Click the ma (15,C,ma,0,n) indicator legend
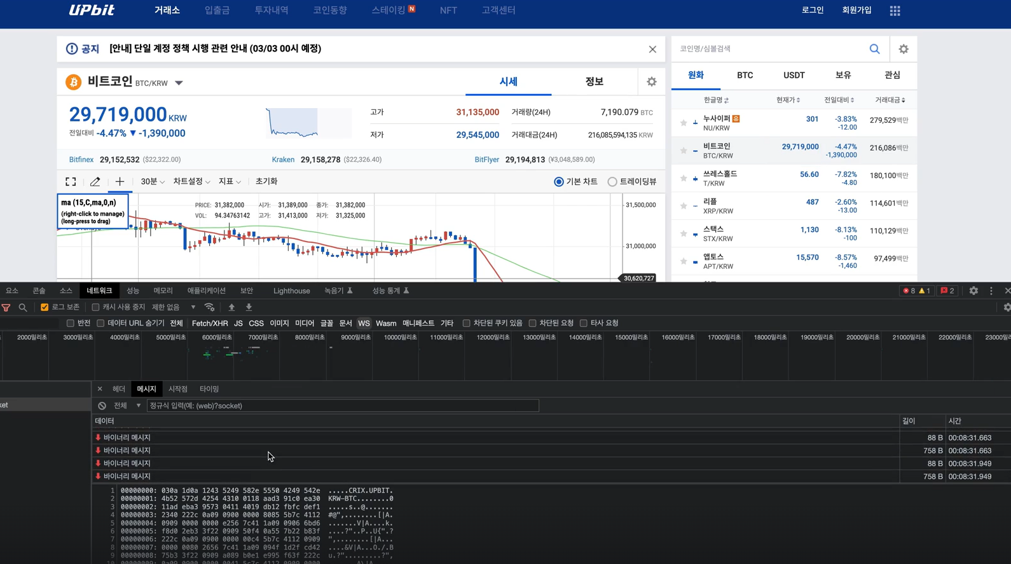Viewport: 1011px width, 564px height. pyautogui.click(x=93, y=211)
